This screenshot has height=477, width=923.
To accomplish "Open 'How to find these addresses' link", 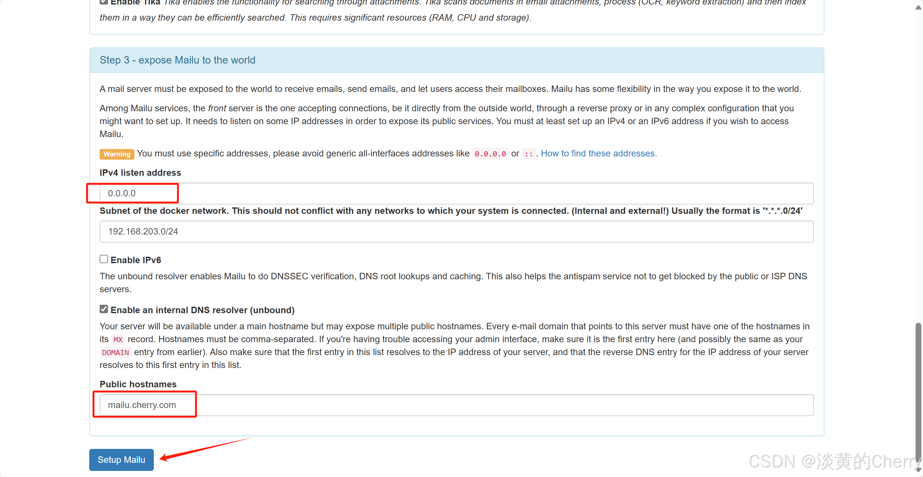I will click(x=598, y=154).
